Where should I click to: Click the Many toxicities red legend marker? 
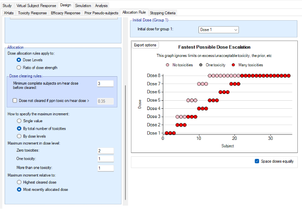(x=233, y=65)
